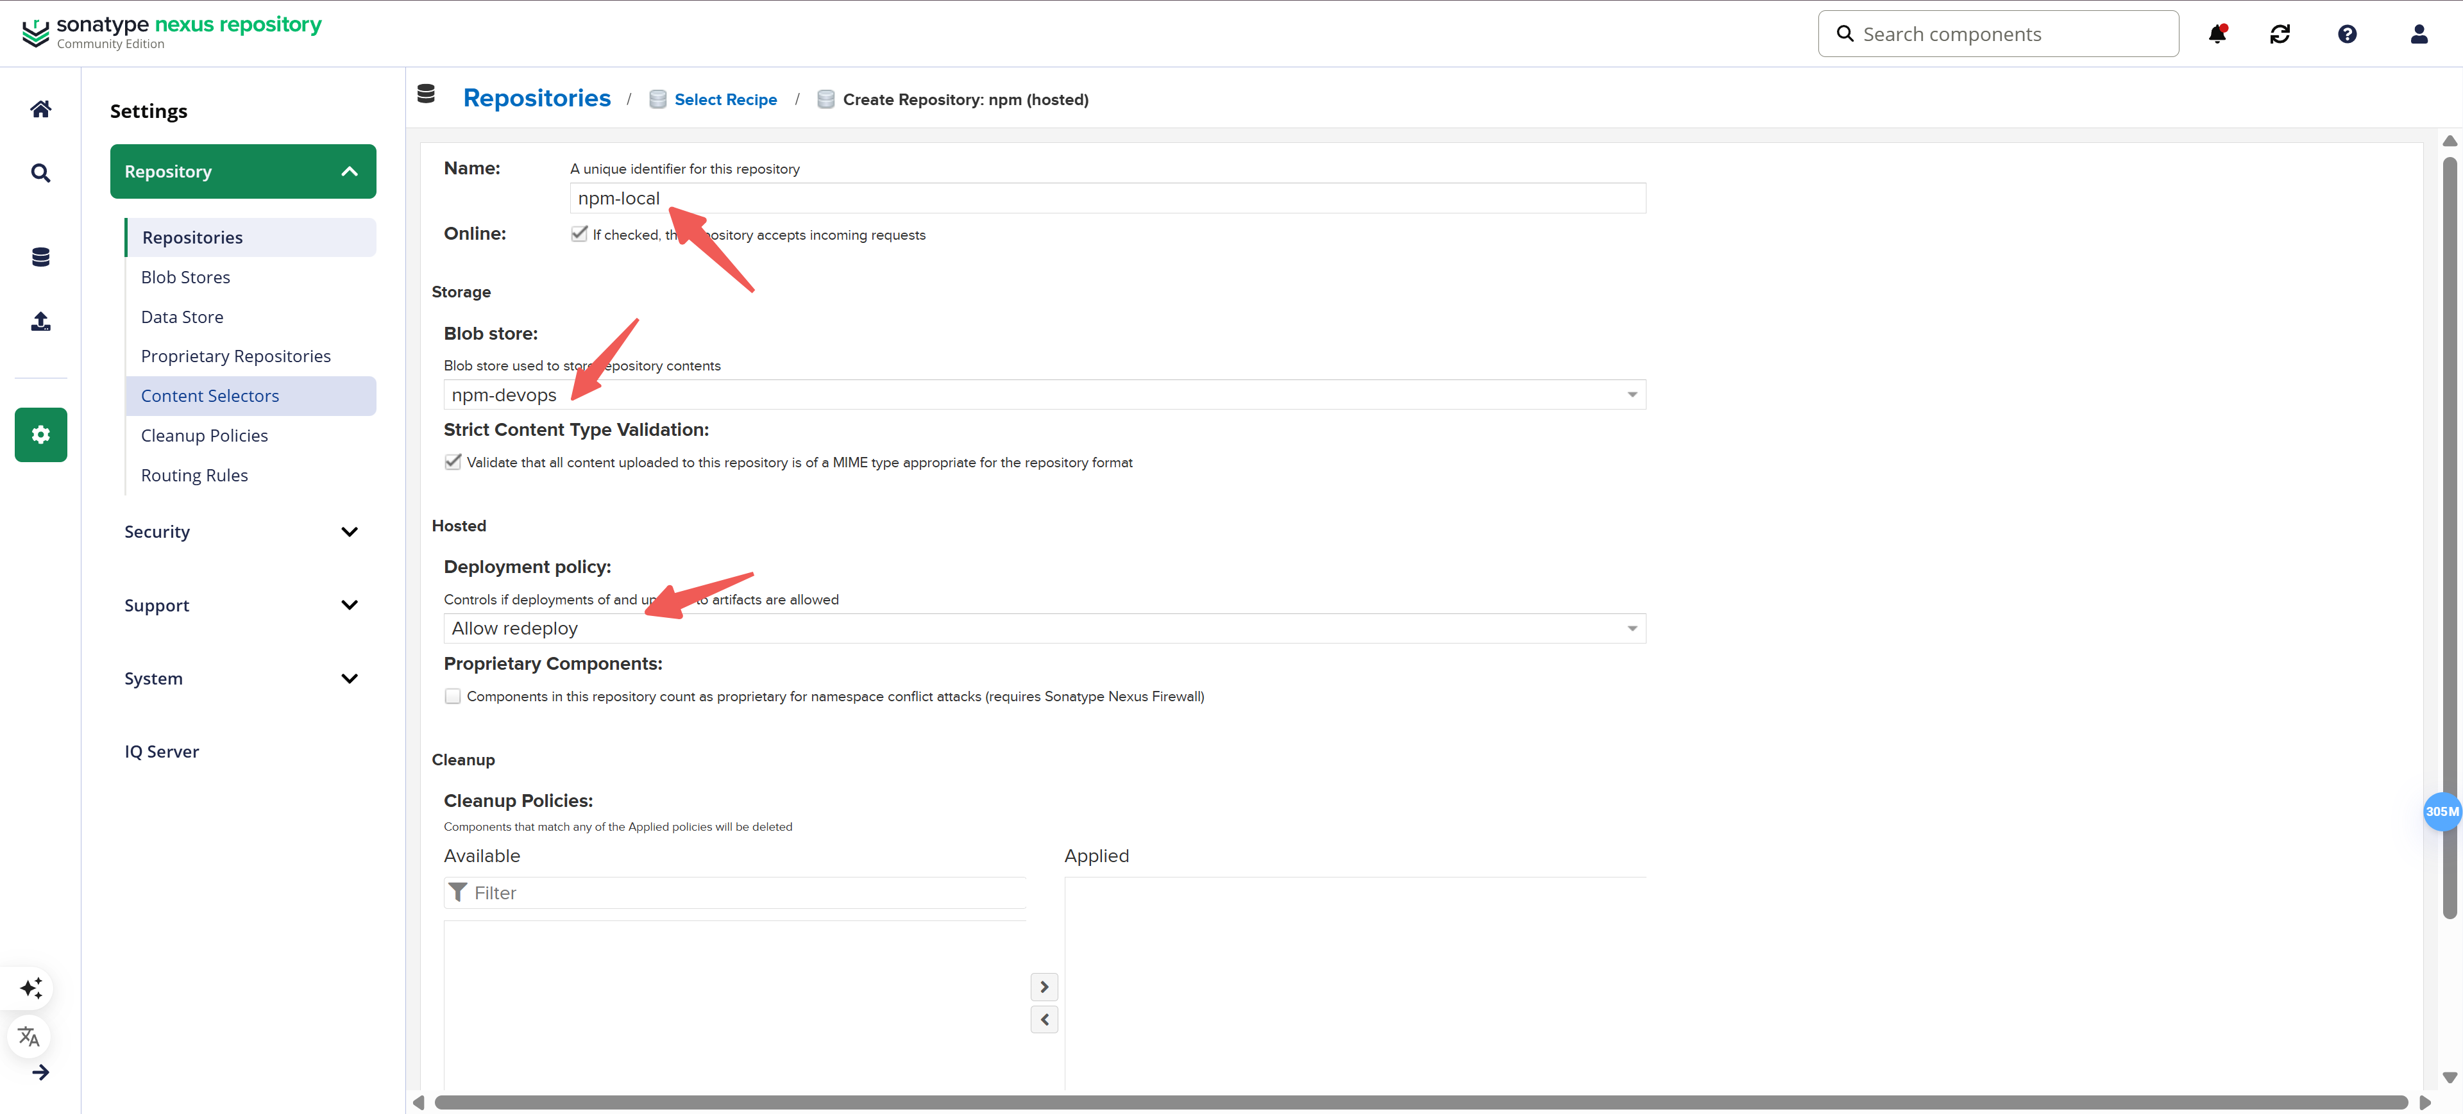The image size is (2463, 1114).
Task: Click the repository Name input field
Action: [1107, 198]
